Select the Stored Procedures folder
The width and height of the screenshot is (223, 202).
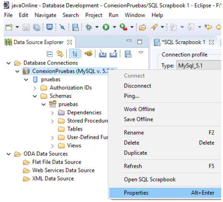click(88, 121)
